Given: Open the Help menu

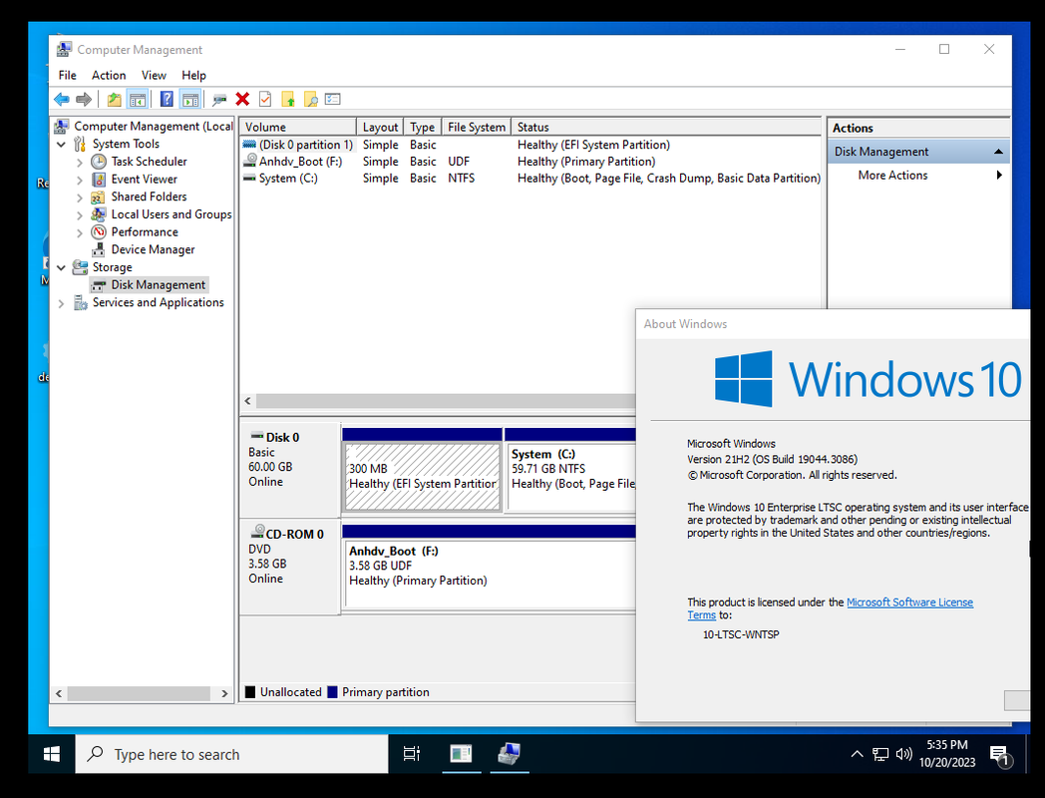Looking at the screenshot, I should (x=193, y=76).
